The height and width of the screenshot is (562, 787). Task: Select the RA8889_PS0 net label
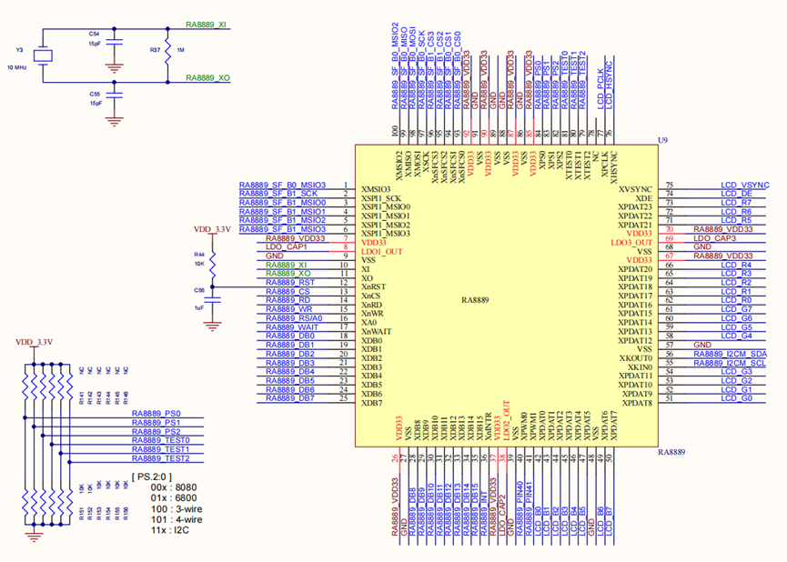click(156, 414)
